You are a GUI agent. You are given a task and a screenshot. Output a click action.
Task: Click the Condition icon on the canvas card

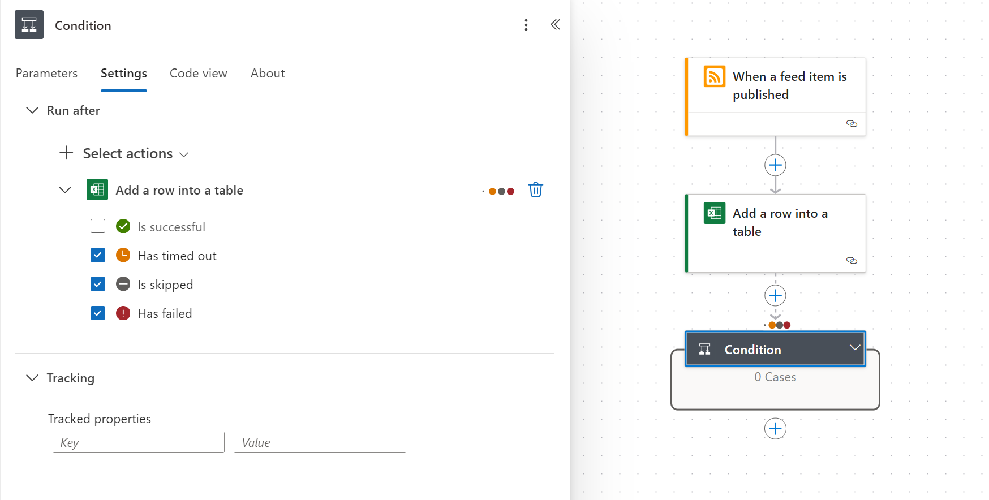tap(704, 349)
